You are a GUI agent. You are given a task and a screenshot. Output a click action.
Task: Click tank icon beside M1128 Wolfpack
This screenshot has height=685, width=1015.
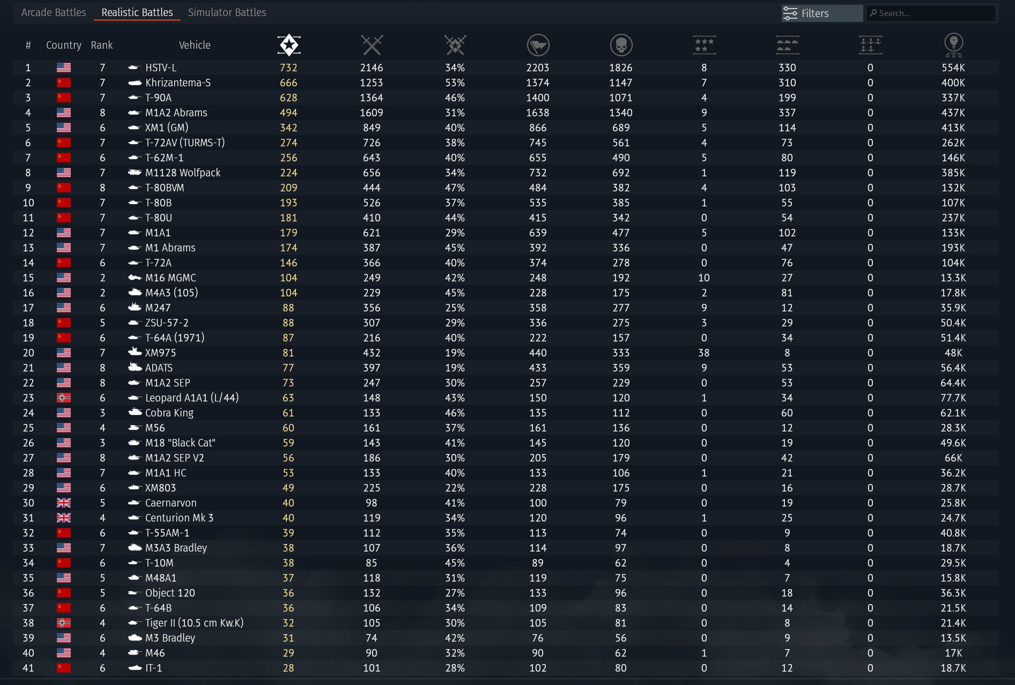[x=135, y=173]
